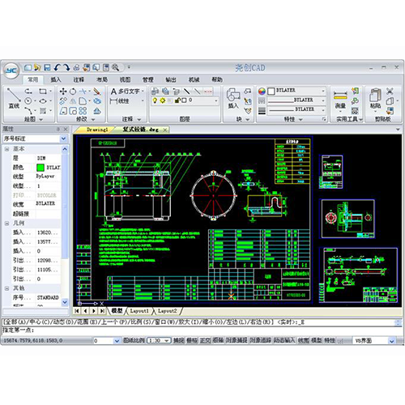Viewport: 405px width, 405px height.
Task: Click the Open file icon in quick toolbar
Action: (x=37, y=67)
